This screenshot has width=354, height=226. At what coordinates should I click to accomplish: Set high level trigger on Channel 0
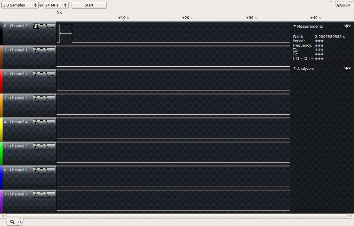pos(41,26)
